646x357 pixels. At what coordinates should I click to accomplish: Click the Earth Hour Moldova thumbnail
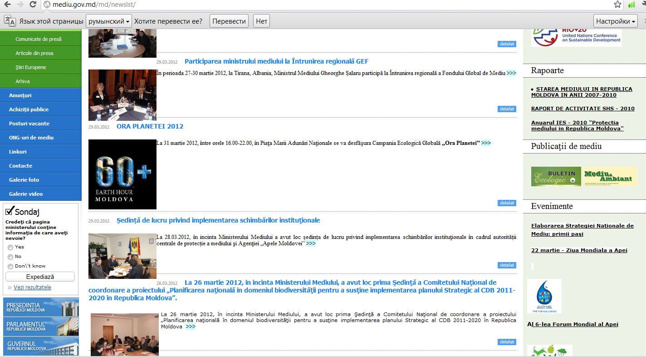coord(122,174)
